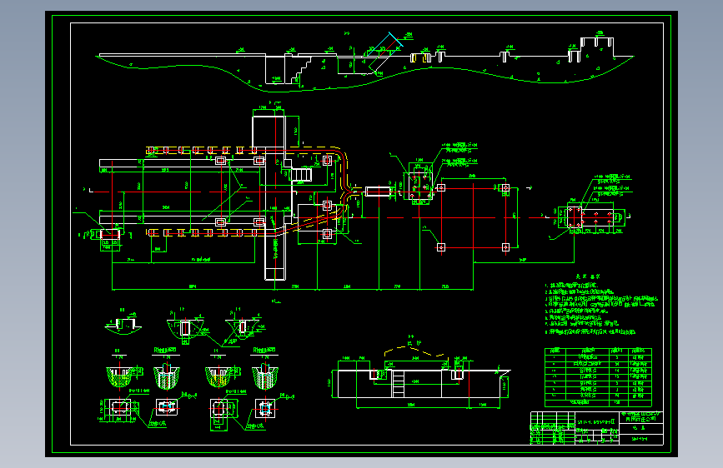Select the cyan rotated rectangle in elevation view
723x468 pixels.
[385, 45]
